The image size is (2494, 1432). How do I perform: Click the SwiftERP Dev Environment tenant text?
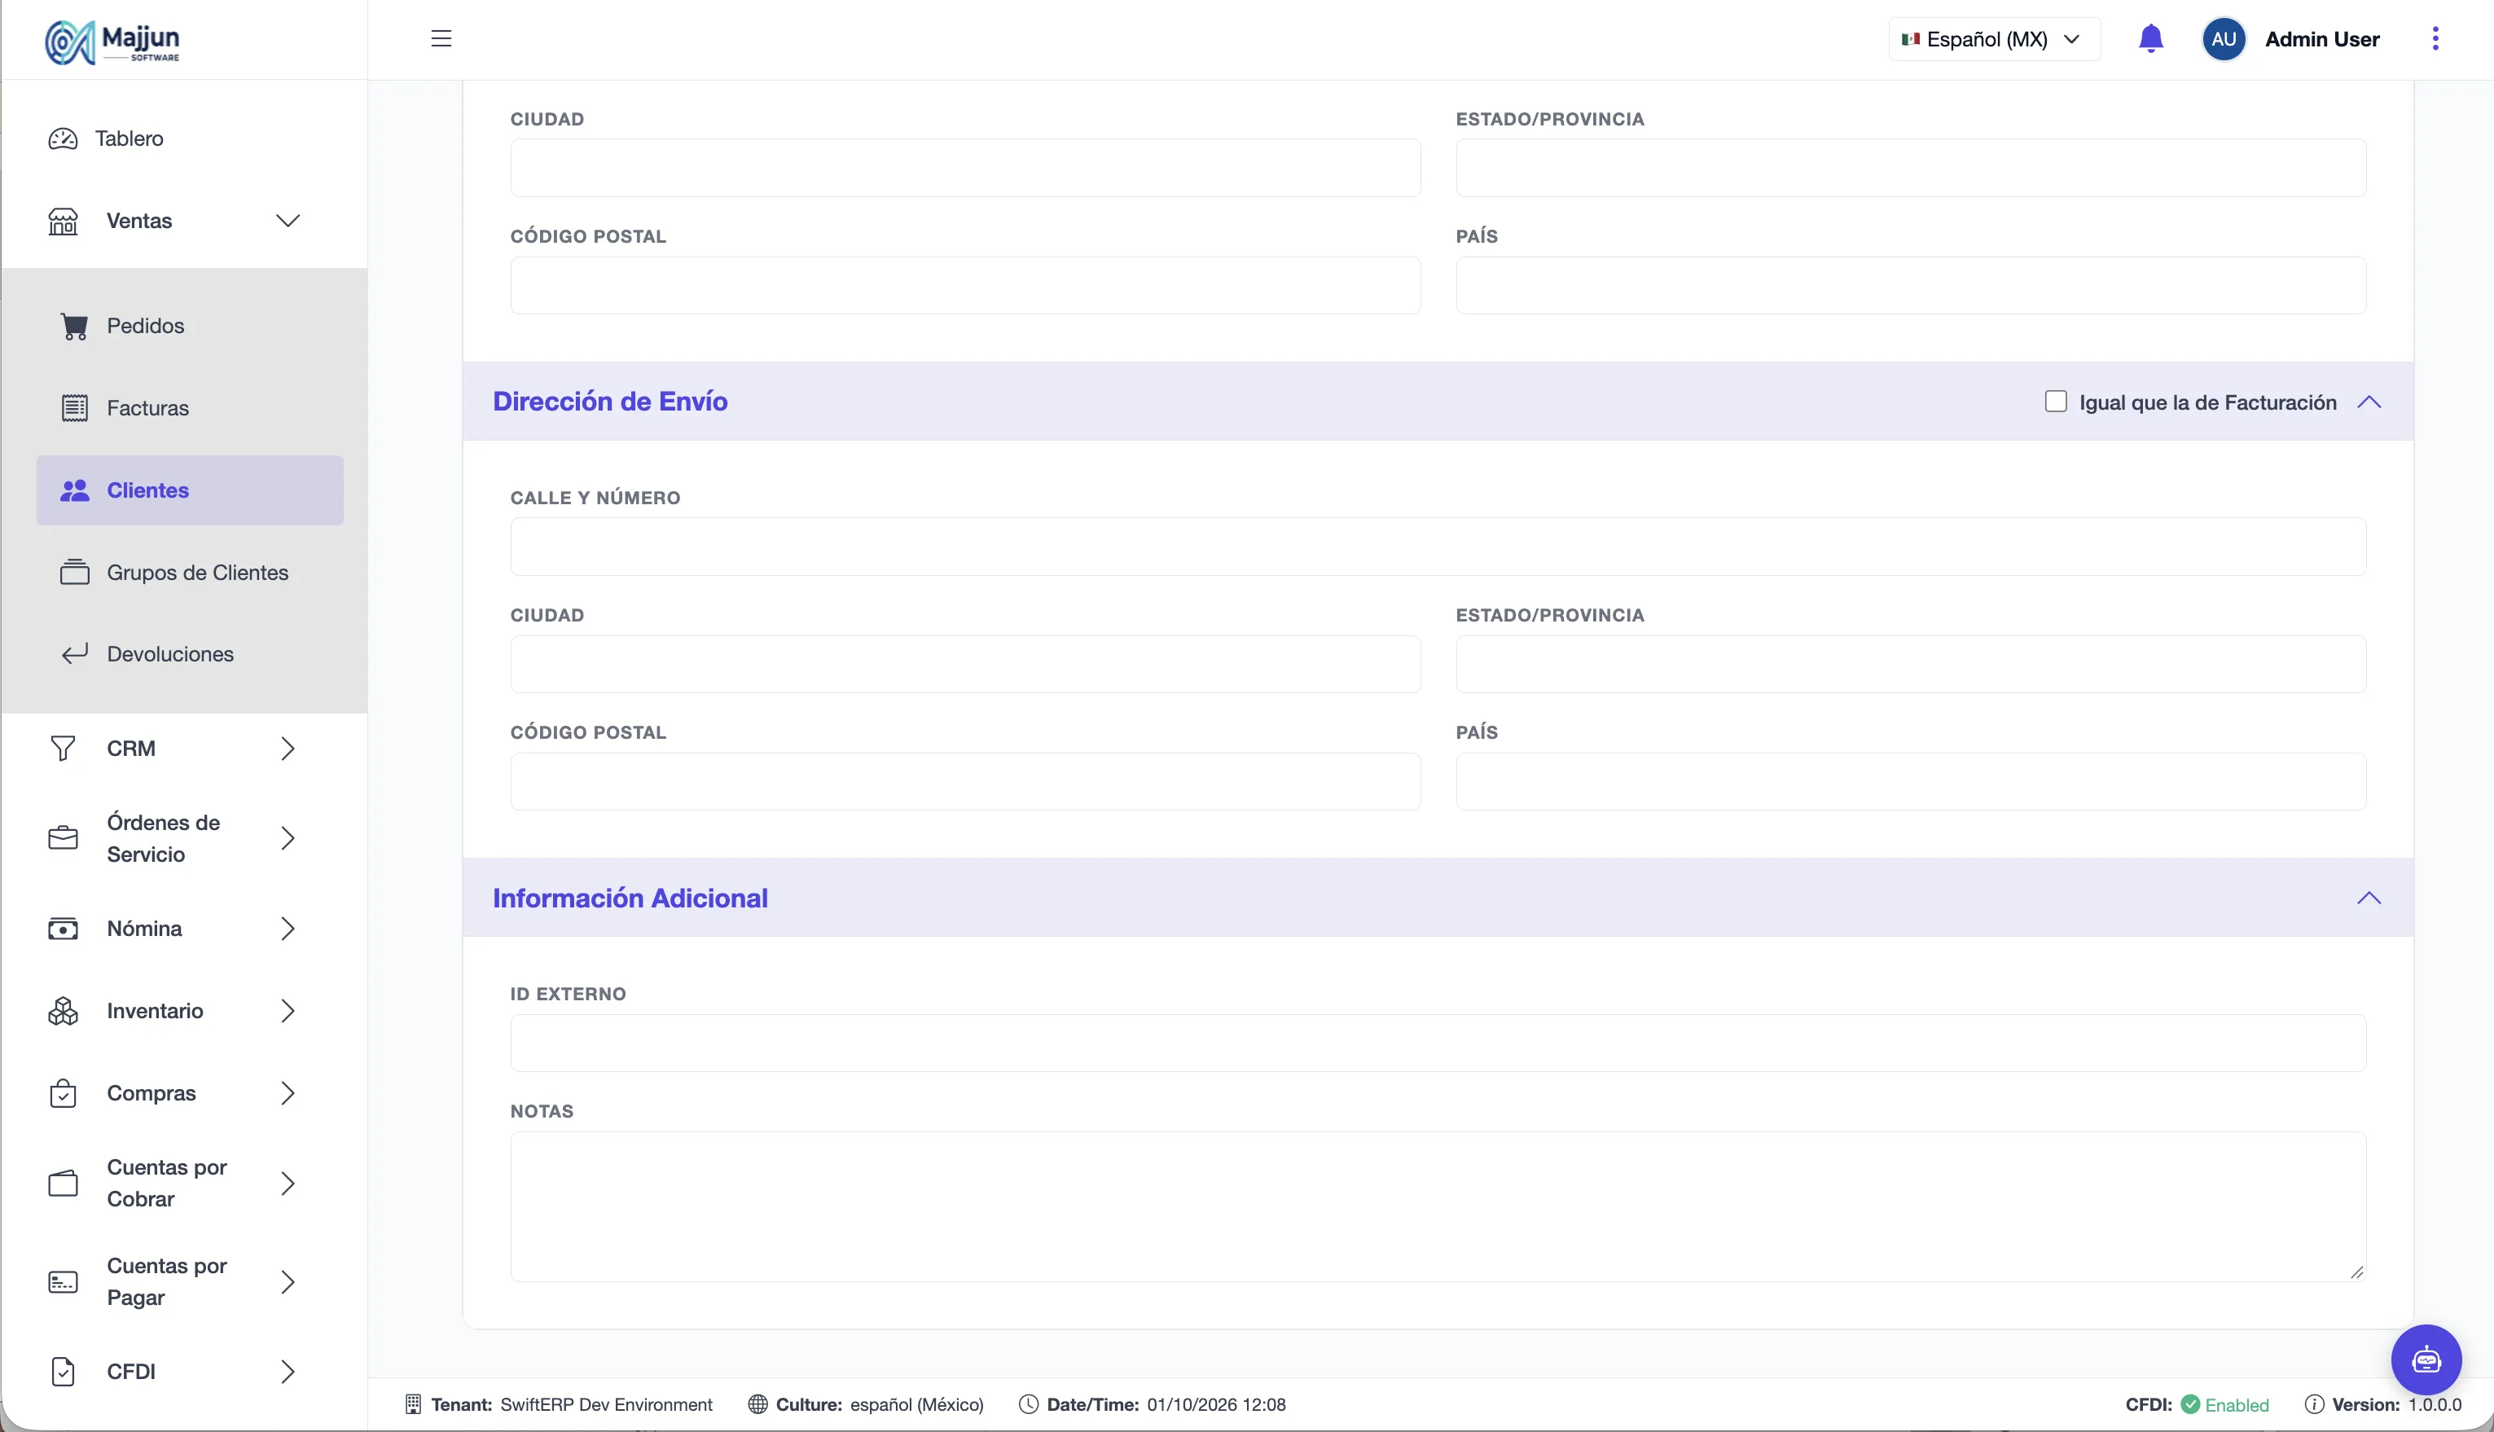click(x=606, y=1404)
